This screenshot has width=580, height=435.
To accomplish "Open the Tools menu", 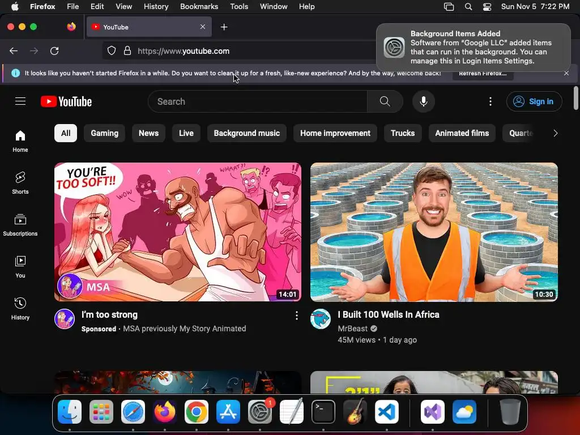I will (x=239, y=6).
